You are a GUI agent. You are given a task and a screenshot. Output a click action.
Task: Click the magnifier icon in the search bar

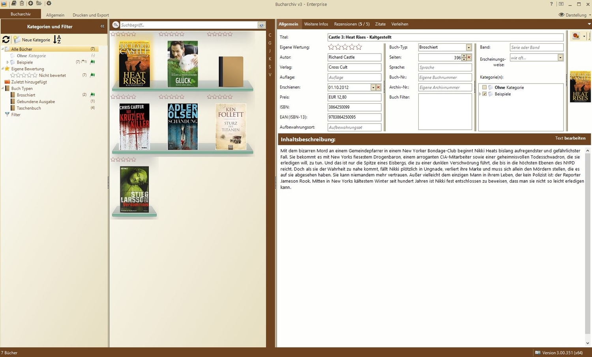coord(116,25)
